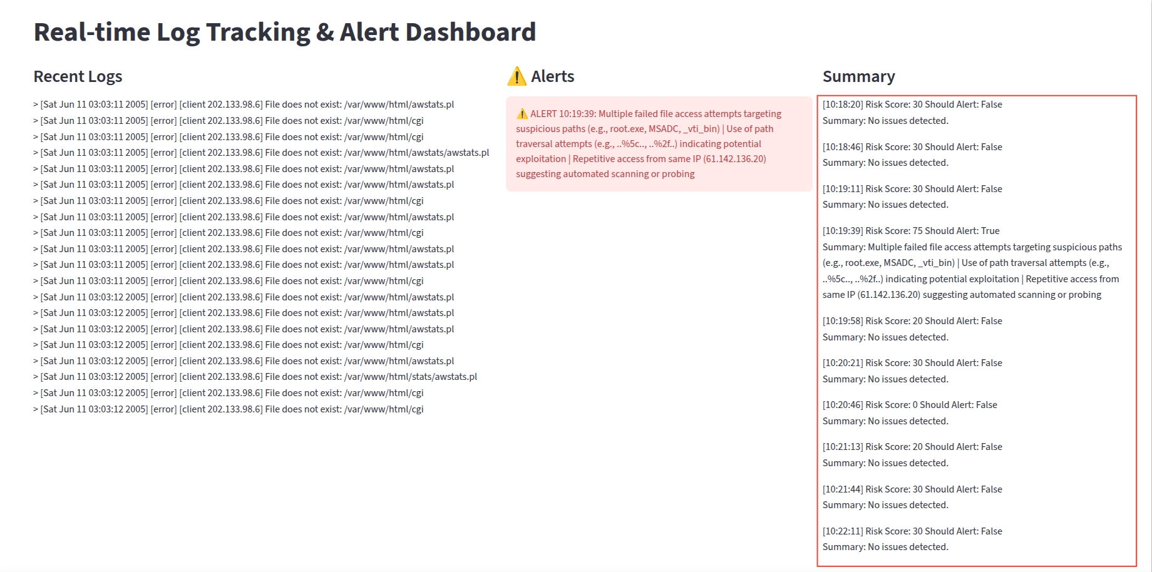
Task: Click the first log entry in Recent Logs
Action: (x=244, y=105)
